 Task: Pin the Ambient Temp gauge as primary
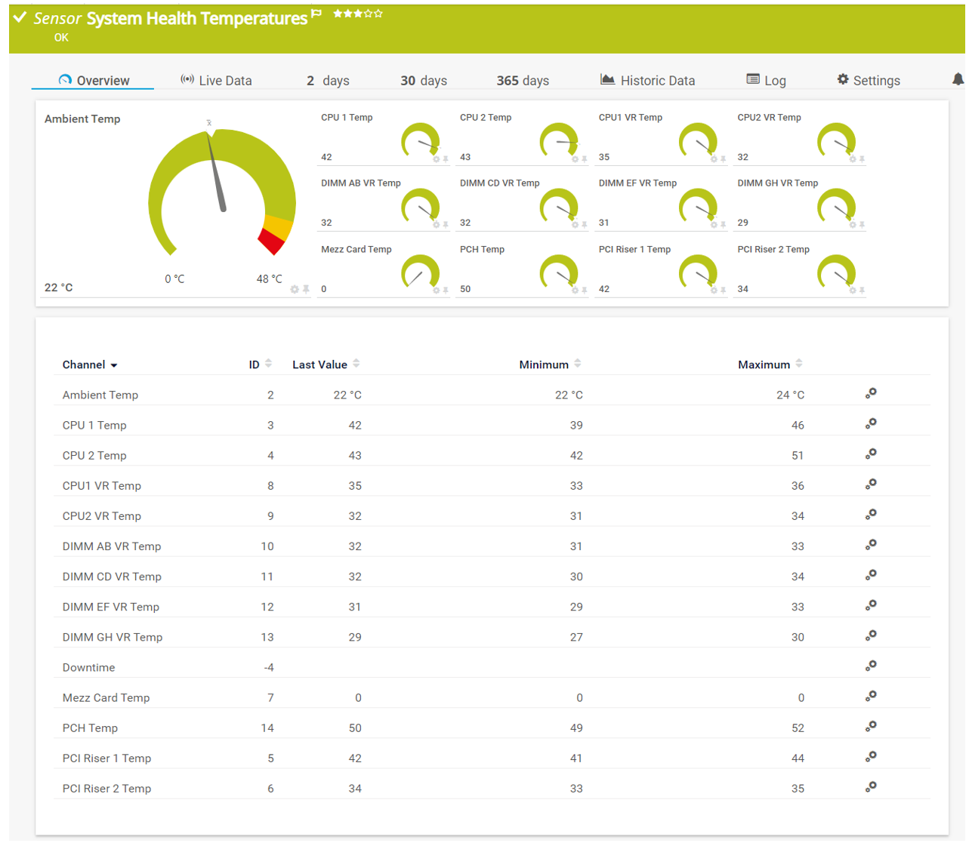306,289
